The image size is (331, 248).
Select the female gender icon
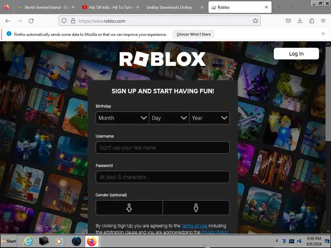point(129,208)
